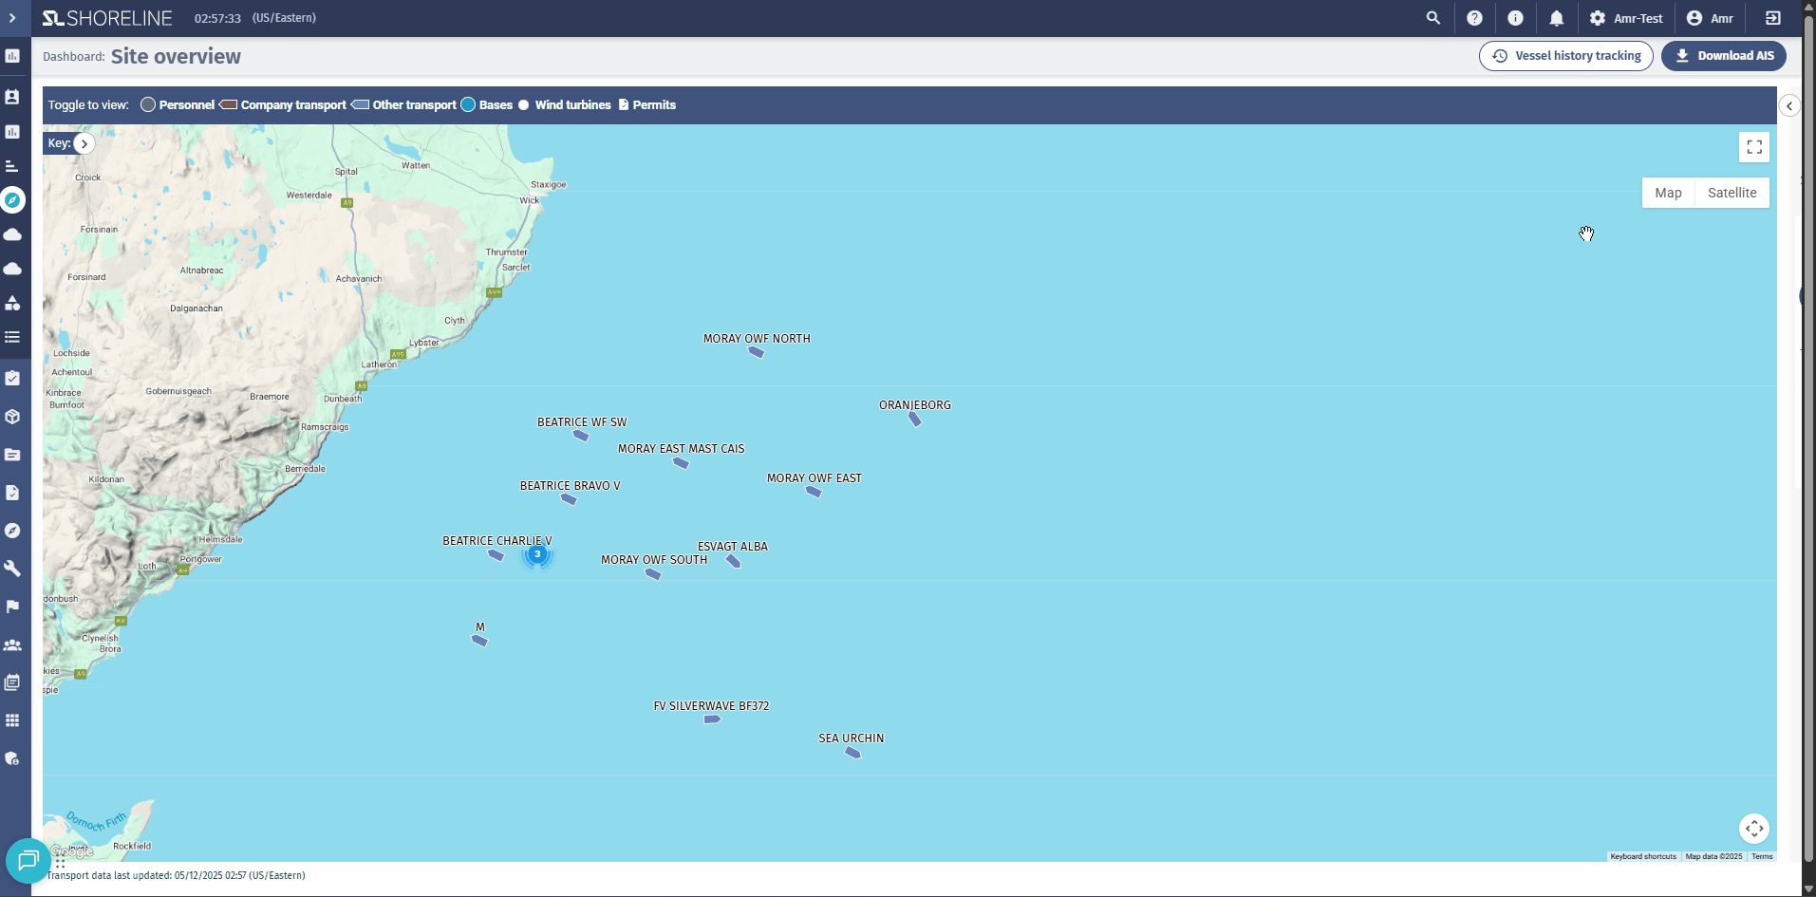Expand the left sidebar navigation

(x=12, y=18)
